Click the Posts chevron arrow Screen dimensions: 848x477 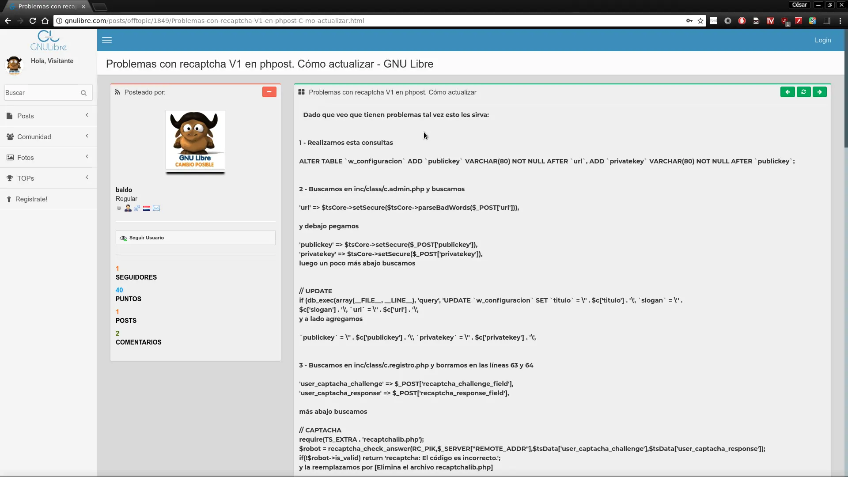point(87,115)
